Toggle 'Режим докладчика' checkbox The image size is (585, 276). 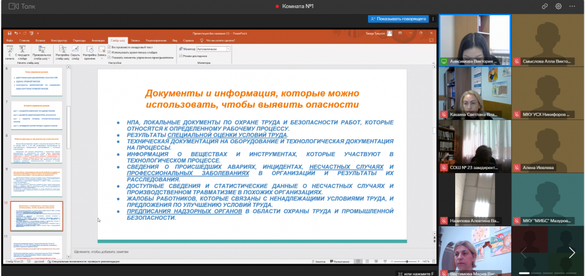(x=181, y=56)
